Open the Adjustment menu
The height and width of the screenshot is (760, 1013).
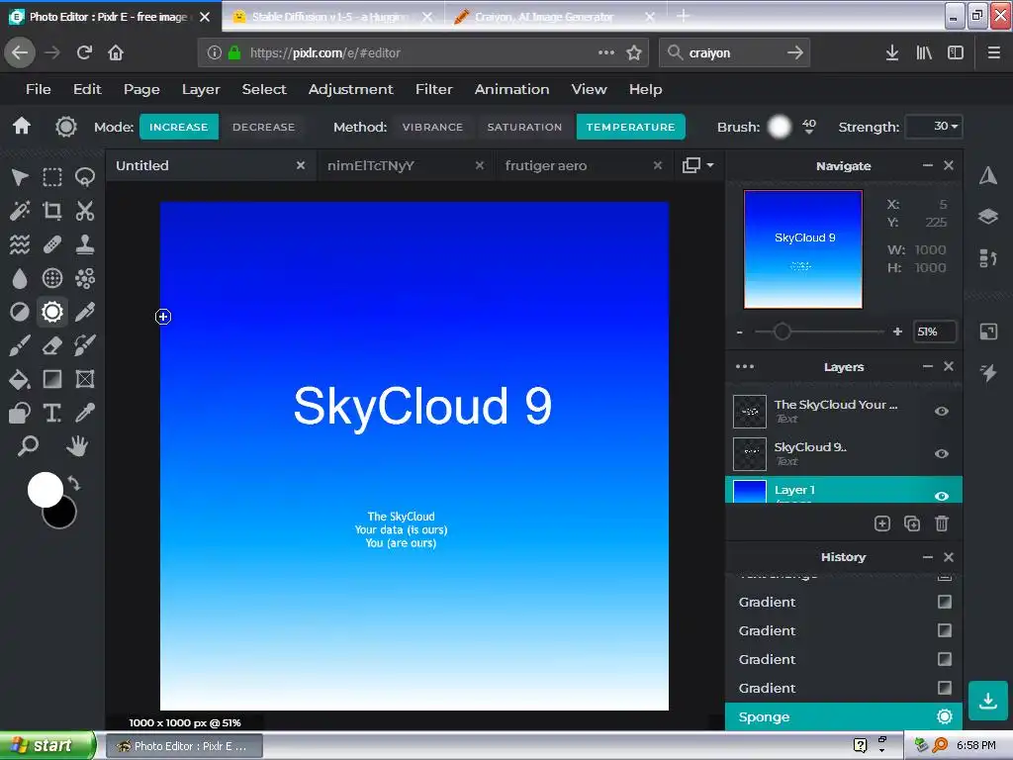(x=351, y=89)
